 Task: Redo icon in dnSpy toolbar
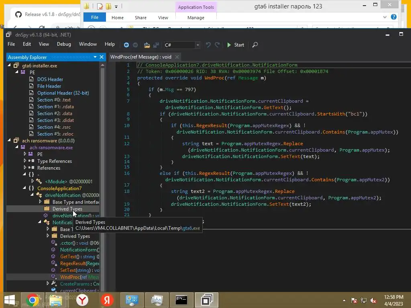tap(217, 45)
